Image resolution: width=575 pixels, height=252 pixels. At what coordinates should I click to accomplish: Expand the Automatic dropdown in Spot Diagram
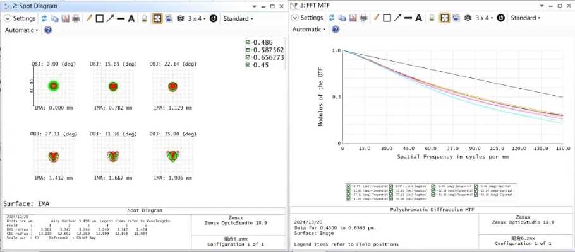coord(22,30)
